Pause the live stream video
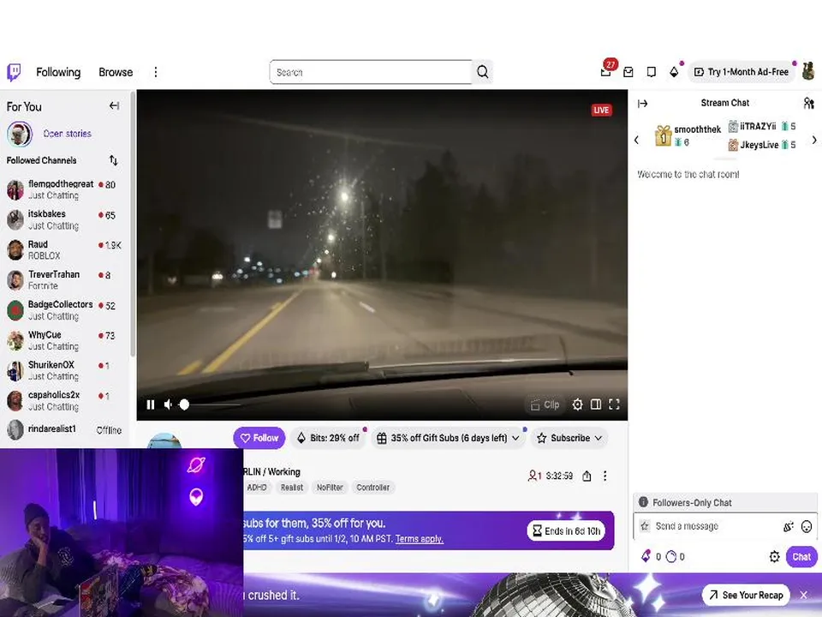This screenshot has width=822, height=617. click(x=151, y=404)
